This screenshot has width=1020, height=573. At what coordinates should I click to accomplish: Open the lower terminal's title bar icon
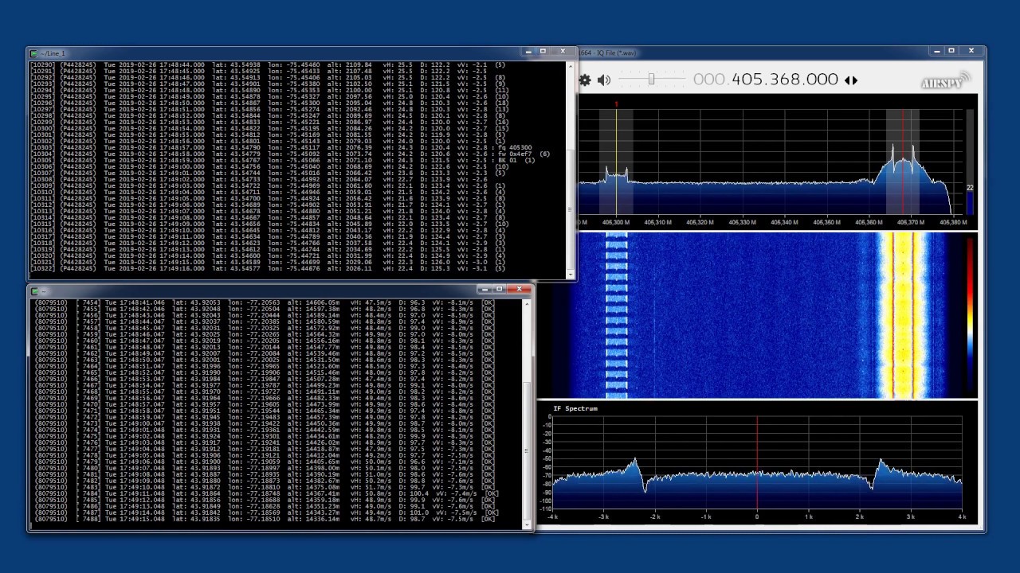(33, 290)
